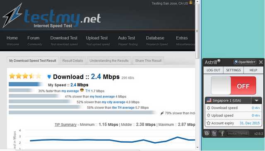Click the '31. Dec 2015' expiry date
Screen dimensions: 265x151
tap(250, 123)
